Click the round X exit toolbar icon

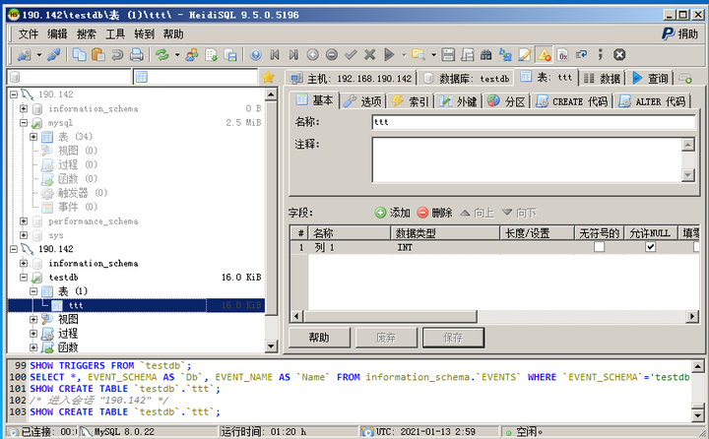[619, 55]
